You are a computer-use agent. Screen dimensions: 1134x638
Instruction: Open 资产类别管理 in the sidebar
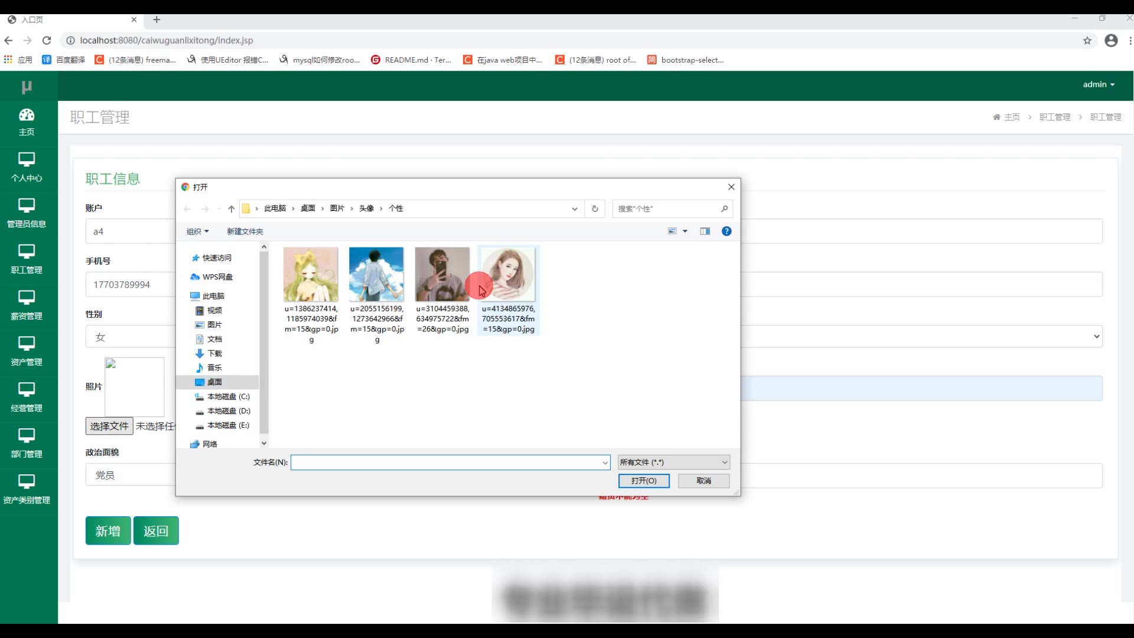point(27,490)
